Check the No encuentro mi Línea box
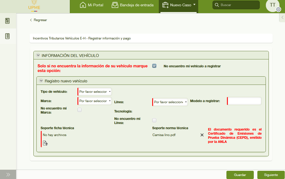The width and height of the screenshot is (285, 179). (154, 120)
